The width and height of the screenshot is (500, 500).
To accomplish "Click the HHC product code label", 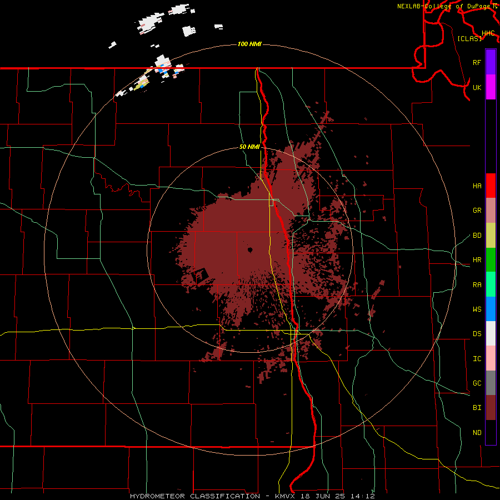I will (488, 33).
